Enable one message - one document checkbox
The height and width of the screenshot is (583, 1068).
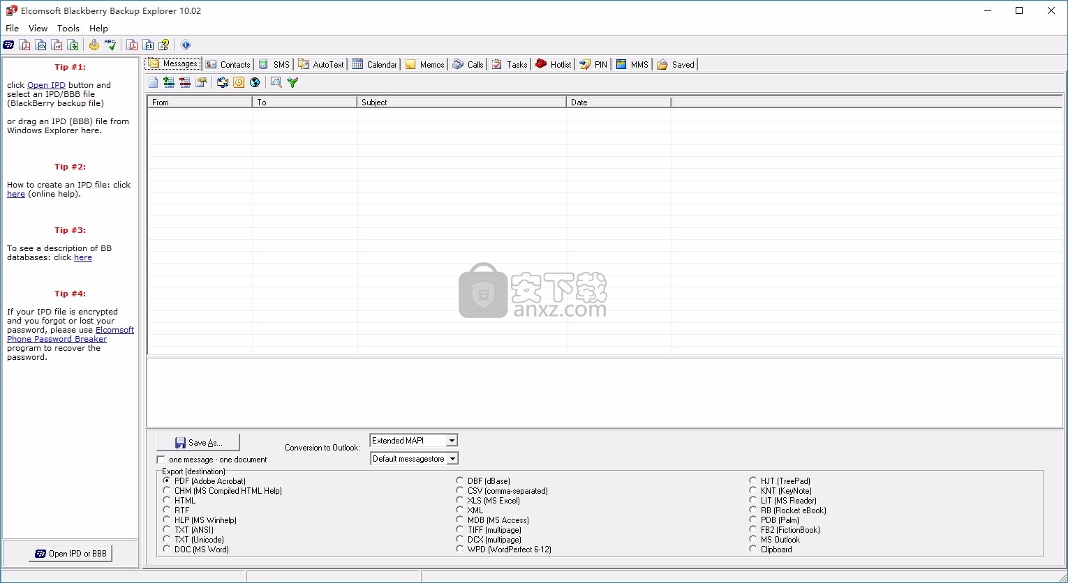[161, 460]
